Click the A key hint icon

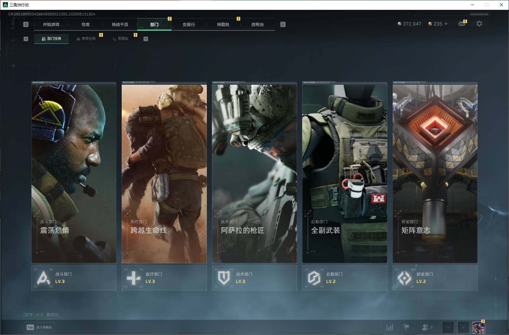point(26,39)
